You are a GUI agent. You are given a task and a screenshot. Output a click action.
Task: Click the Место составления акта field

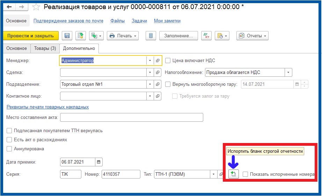click(x=131, y=118)
